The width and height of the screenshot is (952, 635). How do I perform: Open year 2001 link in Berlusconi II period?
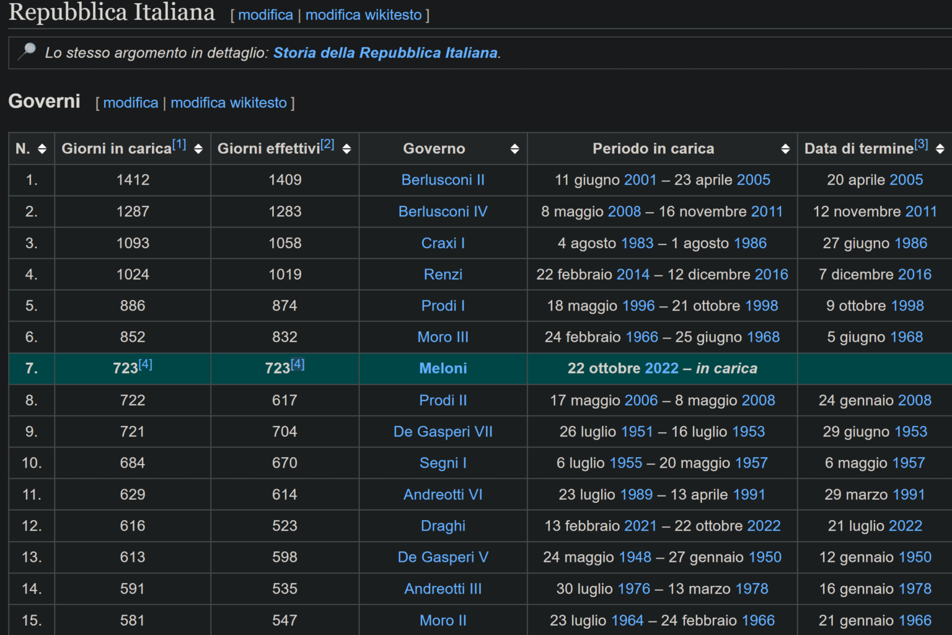pyautogui.click(x=640, y=180)
